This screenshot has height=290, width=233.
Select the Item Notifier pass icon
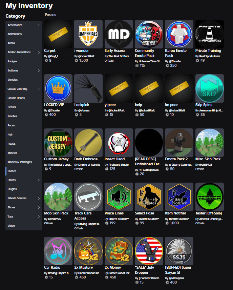[179, 197]
